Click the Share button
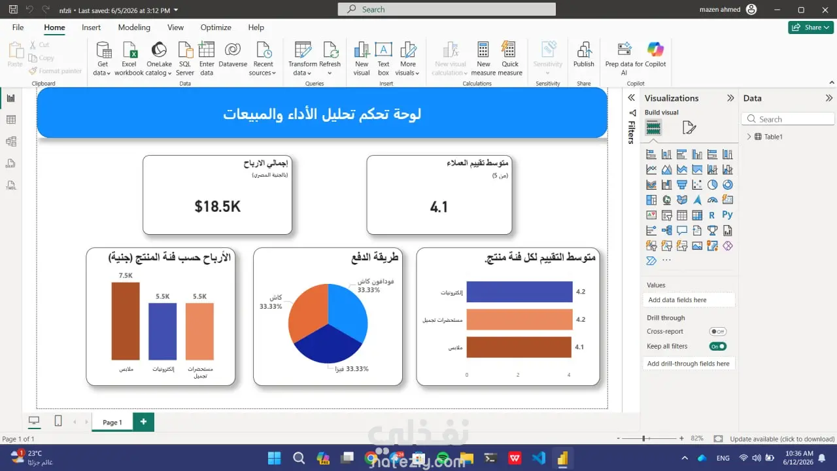Viewport: 837px width, 471px height. click(811, 27)
